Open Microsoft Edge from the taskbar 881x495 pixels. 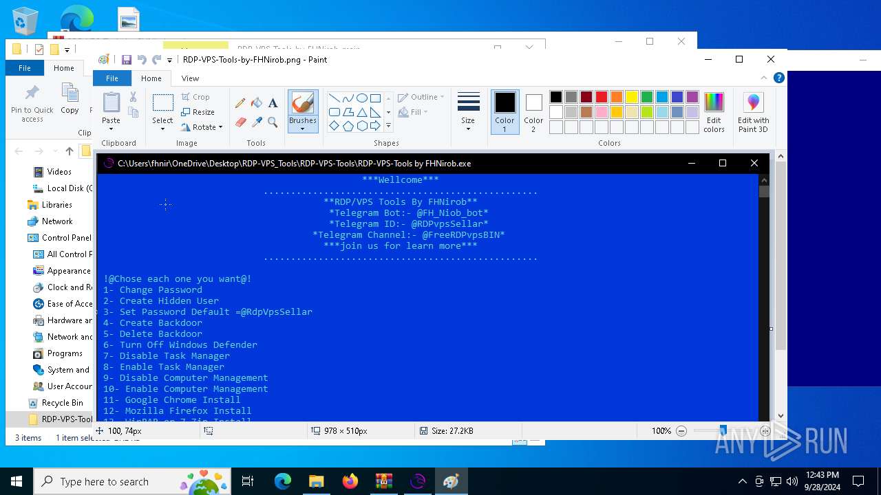283,481
